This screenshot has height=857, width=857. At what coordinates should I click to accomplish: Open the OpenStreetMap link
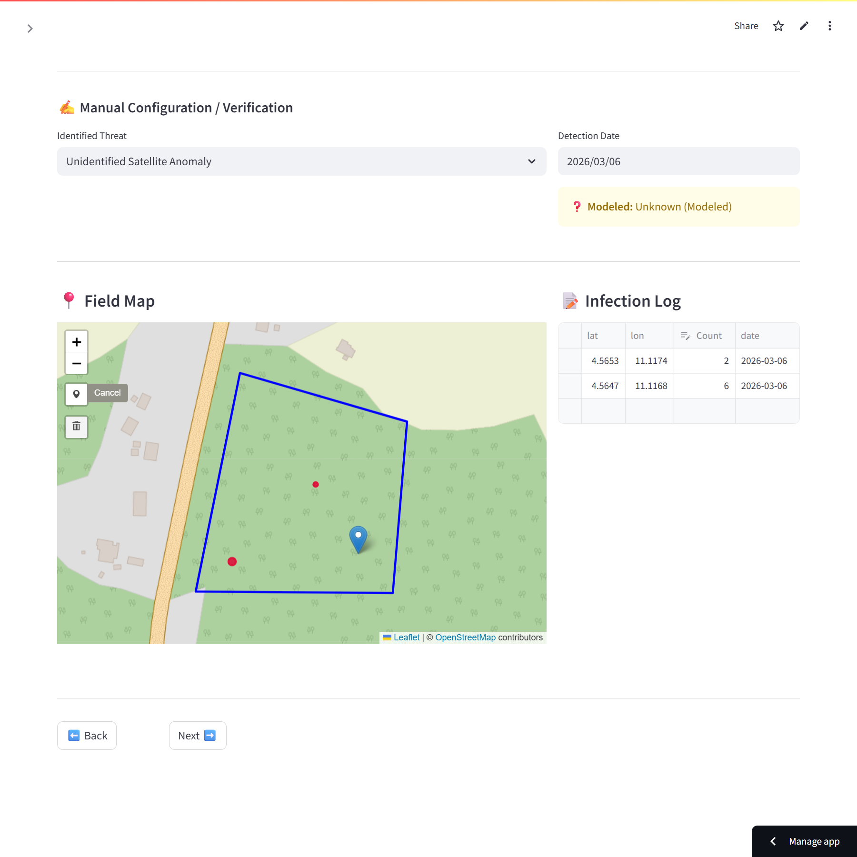(x=465, y=638)
